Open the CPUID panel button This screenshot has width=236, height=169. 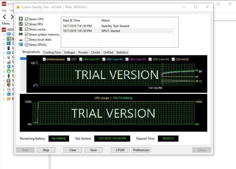pyautogui.click(x=120, y=150)
